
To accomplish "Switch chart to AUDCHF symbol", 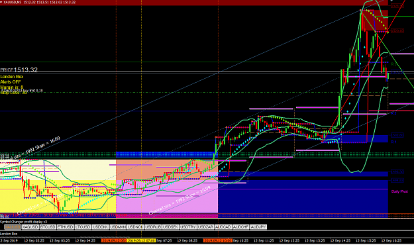I will [x=240, y=227].
